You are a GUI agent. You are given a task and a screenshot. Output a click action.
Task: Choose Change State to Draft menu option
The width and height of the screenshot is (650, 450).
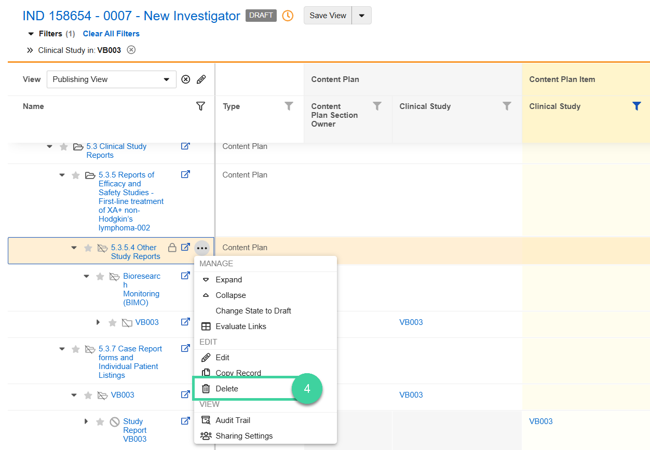click(253, 311)
